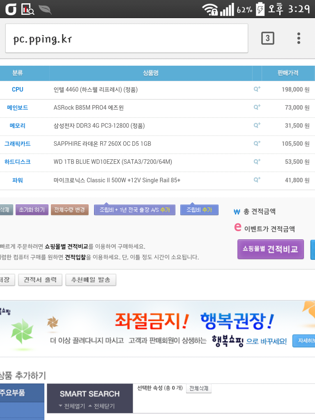Click the 상품명 column header
Screen dimensions: 315x420
click(x=151, y=73)
